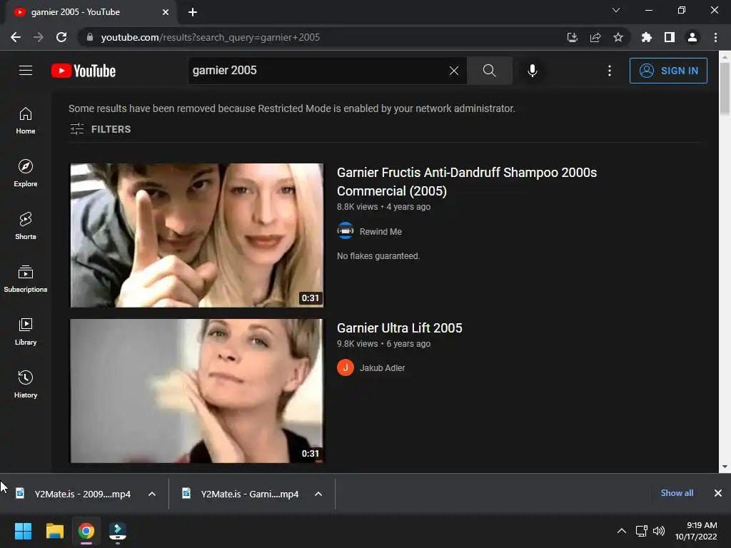Reload the page
731x548 pixels.
click(x=61, y=37)
